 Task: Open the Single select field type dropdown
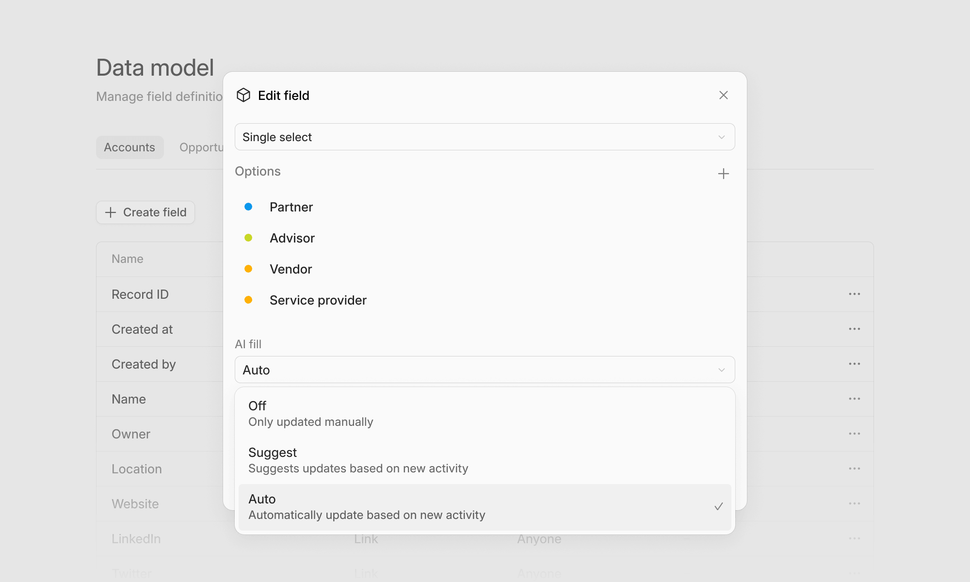[x=485, y=137]
